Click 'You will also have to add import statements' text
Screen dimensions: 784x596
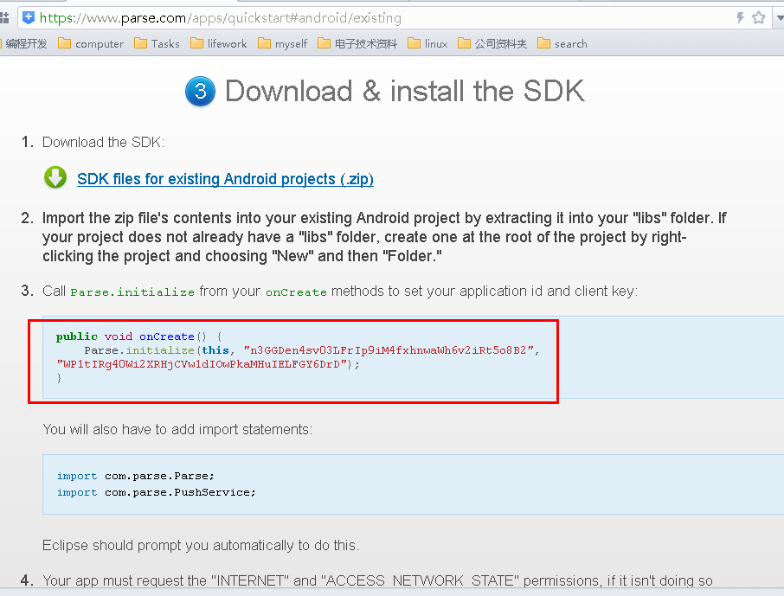tap(177, 430)
